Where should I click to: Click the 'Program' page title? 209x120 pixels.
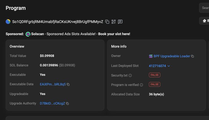pyautogui.click(x=16, y=8)
